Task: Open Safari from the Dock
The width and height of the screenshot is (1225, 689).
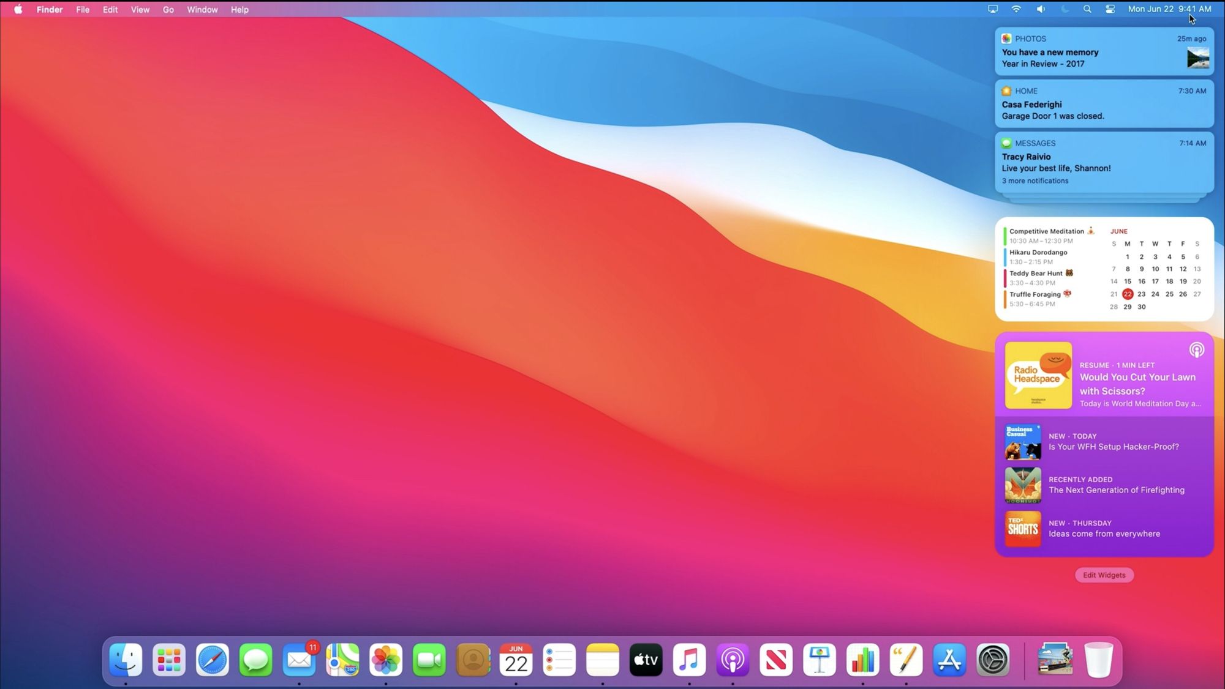Action: point(213,660)
